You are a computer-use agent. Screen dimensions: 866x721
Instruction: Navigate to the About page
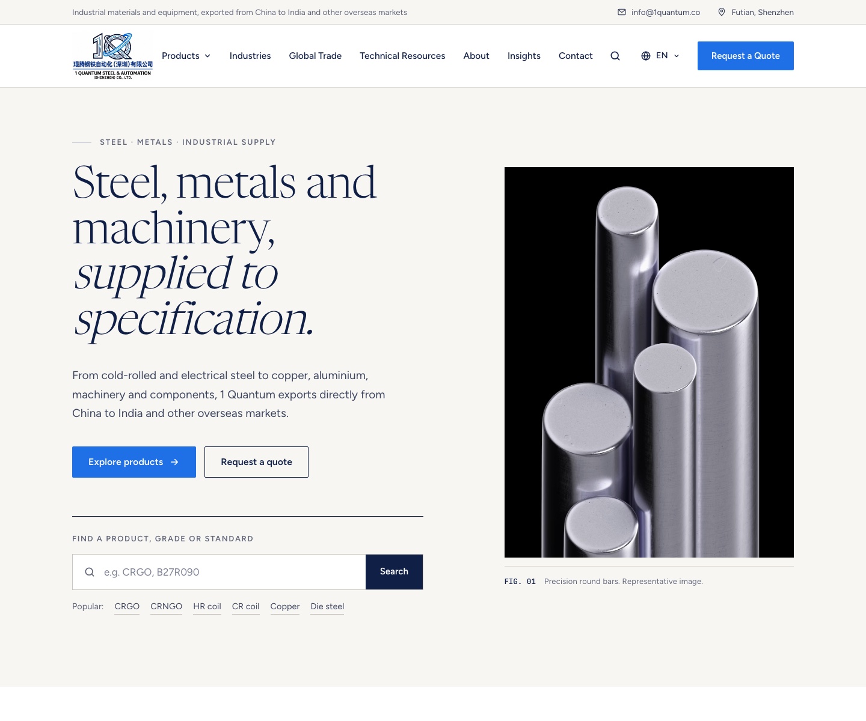(476, 56)
